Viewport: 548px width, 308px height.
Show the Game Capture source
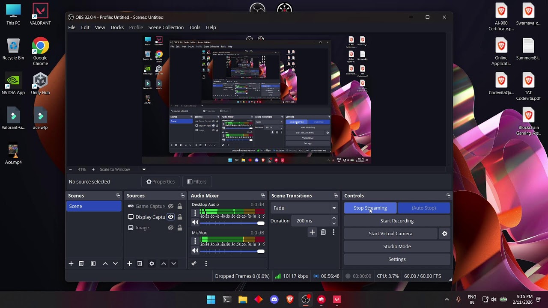click(170, 206)
